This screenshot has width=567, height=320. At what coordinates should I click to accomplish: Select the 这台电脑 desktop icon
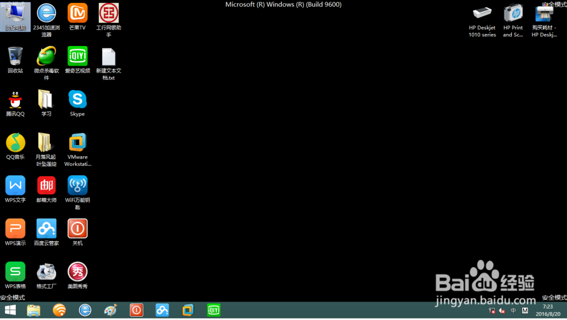pyautogui.click(x=15, y=17)
